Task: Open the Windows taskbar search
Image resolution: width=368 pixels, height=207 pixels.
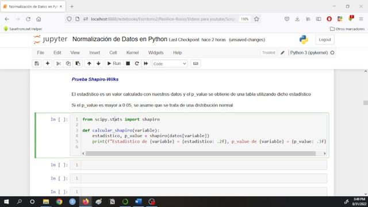Action: [20, 202]
